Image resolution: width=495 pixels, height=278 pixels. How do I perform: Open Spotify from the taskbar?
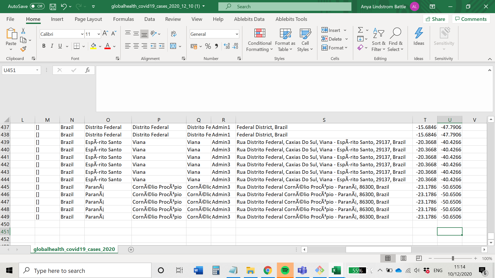click(285, 271)
